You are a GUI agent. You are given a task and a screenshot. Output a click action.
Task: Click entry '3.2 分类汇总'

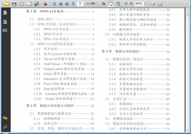pos(116,99)
